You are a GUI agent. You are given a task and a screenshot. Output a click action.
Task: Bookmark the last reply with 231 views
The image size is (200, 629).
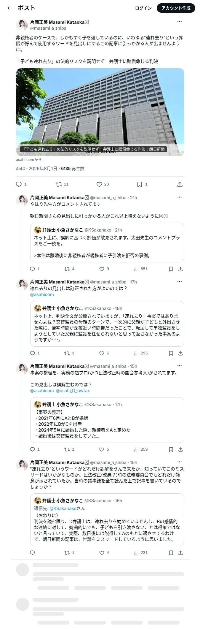pyautogui.click(x=171, y=553)
